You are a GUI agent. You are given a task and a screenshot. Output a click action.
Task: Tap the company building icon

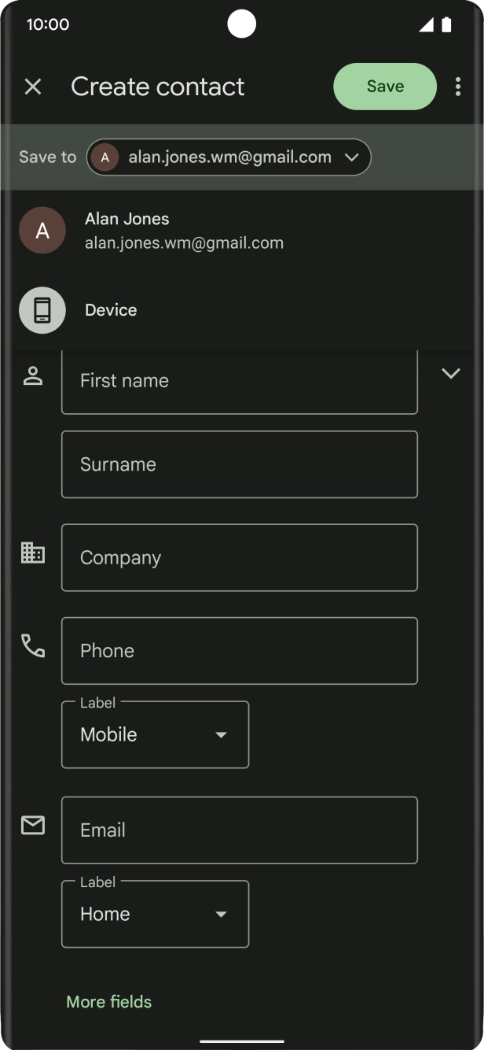tap(33, 553)
